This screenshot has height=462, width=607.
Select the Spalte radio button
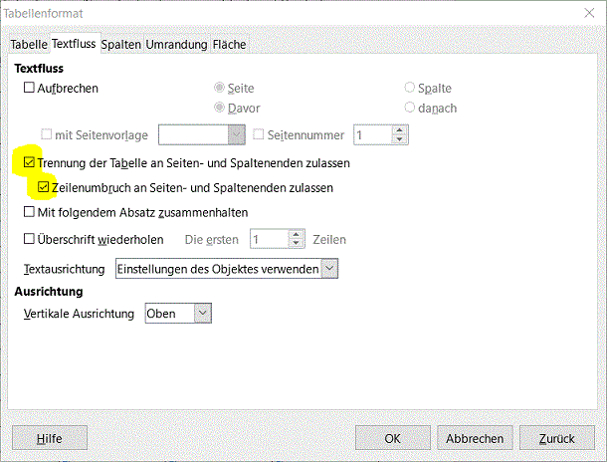pyautogui.click(x=409, y=88)
